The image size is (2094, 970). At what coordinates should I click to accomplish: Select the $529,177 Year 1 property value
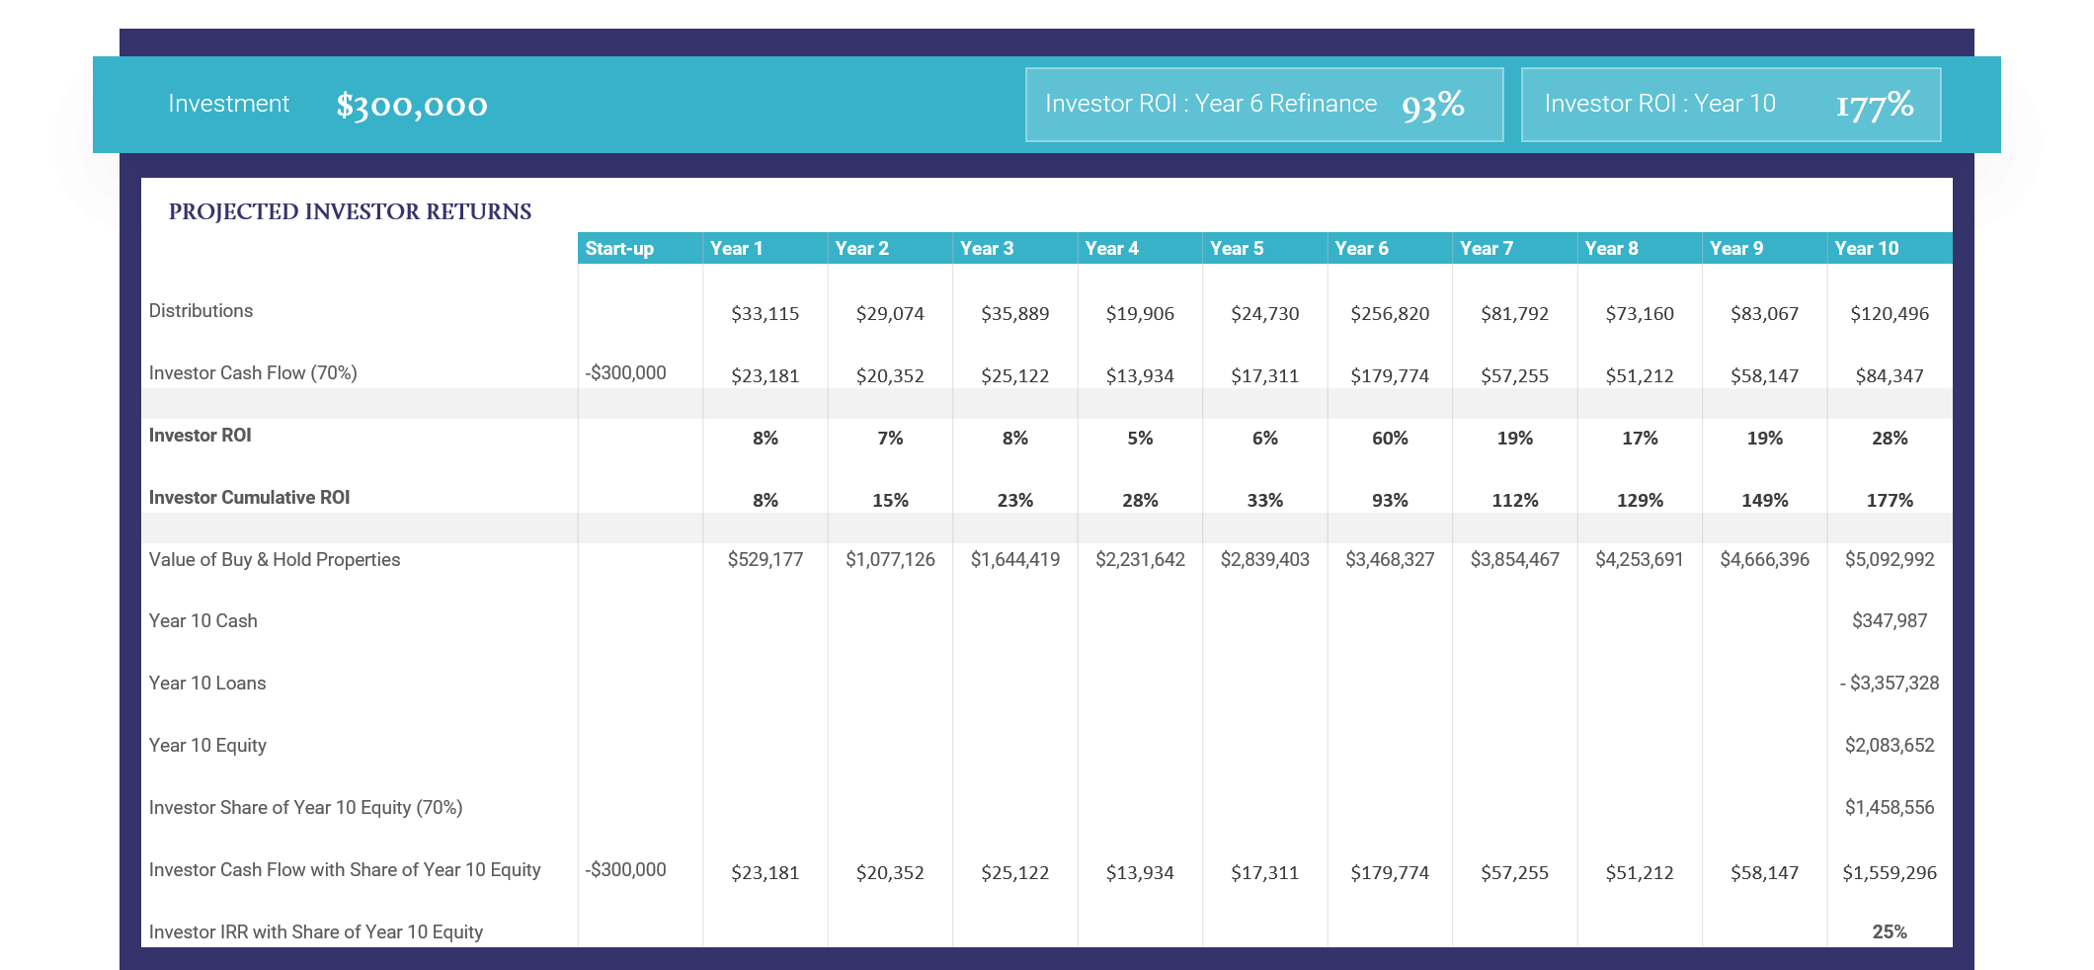(765, 560)
